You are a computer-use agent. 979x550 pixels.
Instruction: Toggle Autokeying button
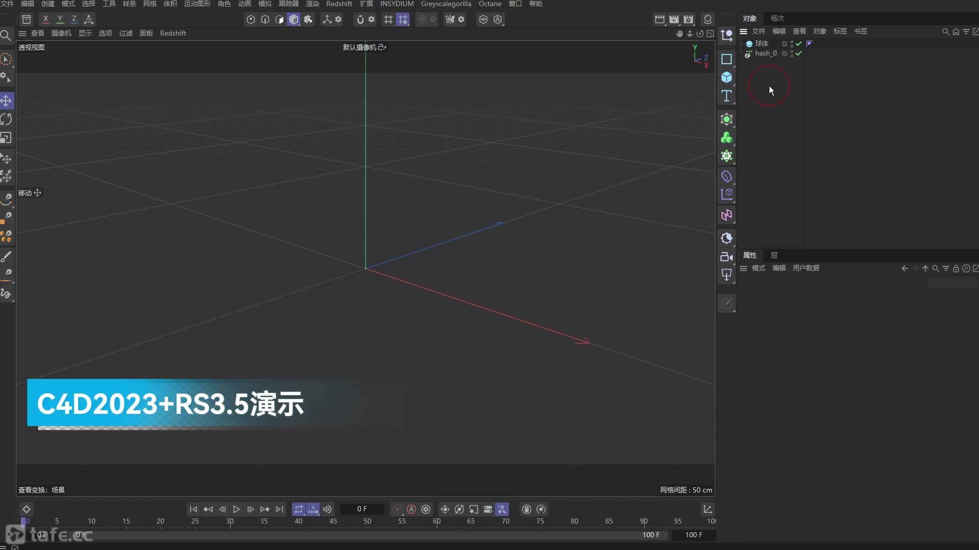(x=411, y=509)
